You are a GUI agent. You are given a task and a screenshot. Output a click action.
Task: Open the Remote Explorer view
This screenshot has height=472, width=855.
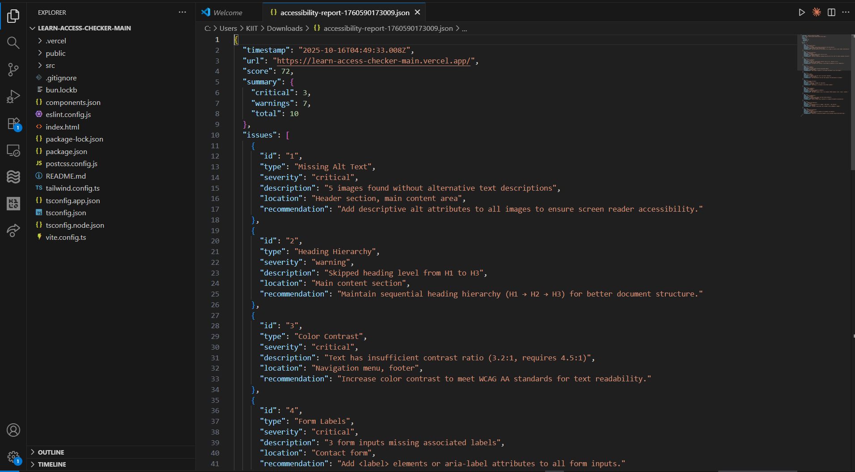(x=13, y=150)
